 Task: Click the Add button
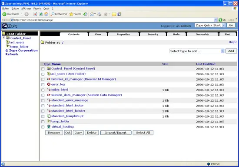tap(231, 51)
